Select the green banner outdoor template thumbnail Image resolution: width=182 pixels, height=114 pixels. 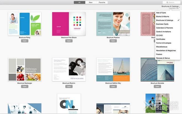157,103
